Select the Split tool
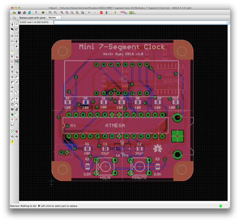The image size is (240, 222). pos(12,82)
